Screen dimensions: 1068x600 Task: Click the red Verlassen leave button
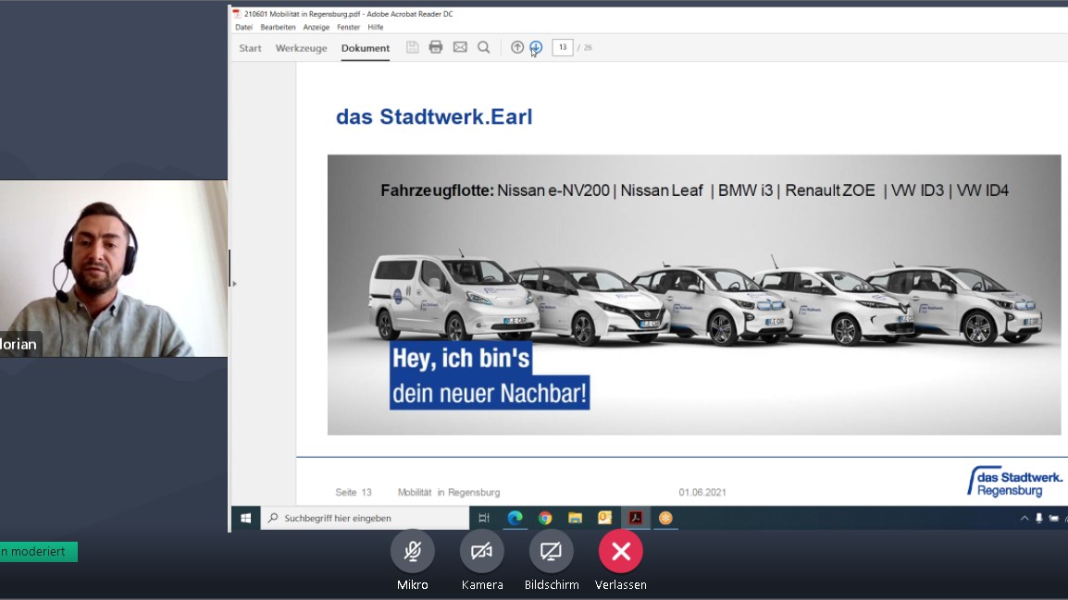coord(620,551)
